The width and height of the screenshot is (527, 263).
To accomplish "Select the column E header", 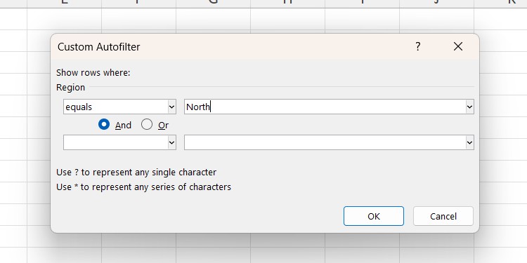I will (64, 4).
